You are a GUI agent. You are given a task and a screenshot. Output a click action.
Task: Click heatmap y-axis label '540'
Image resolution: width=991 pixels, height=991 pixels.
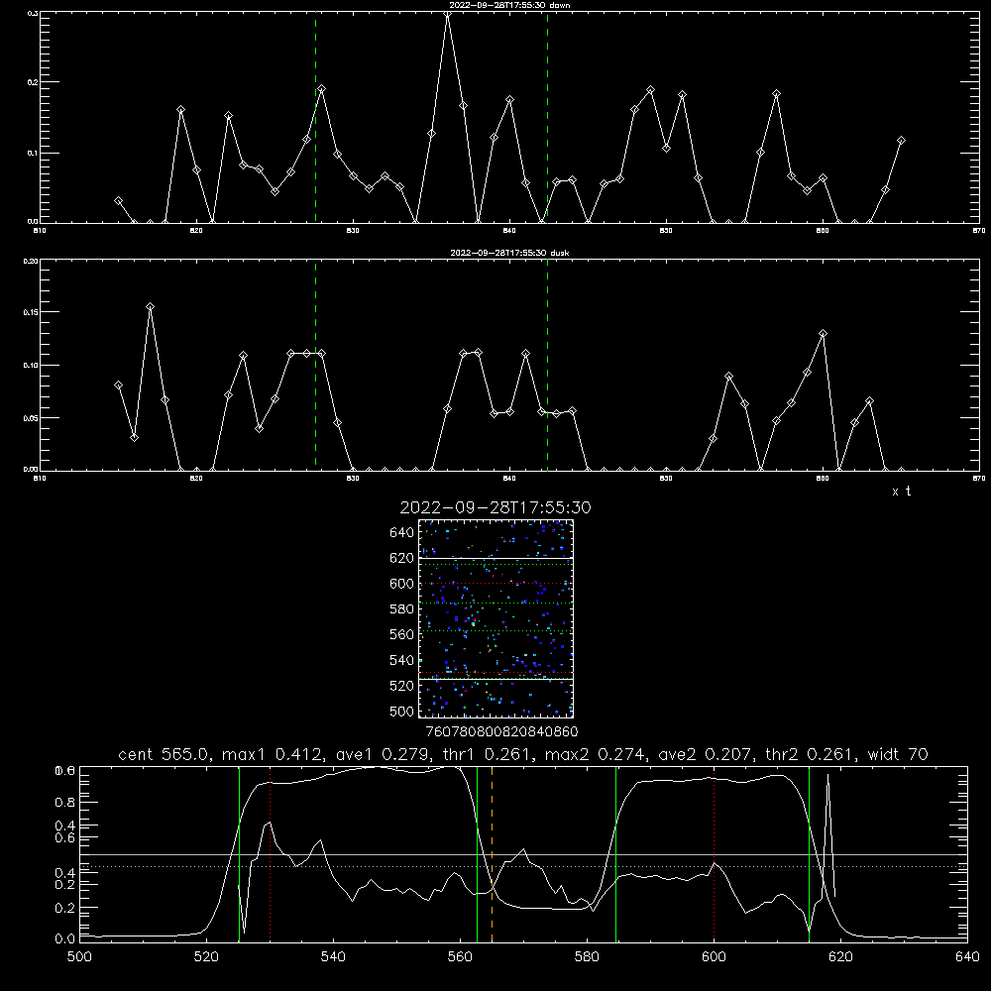[x=402, y=660]
